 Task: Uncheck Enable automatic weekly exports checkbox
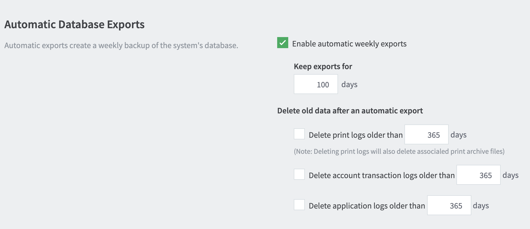click(282, 43)
